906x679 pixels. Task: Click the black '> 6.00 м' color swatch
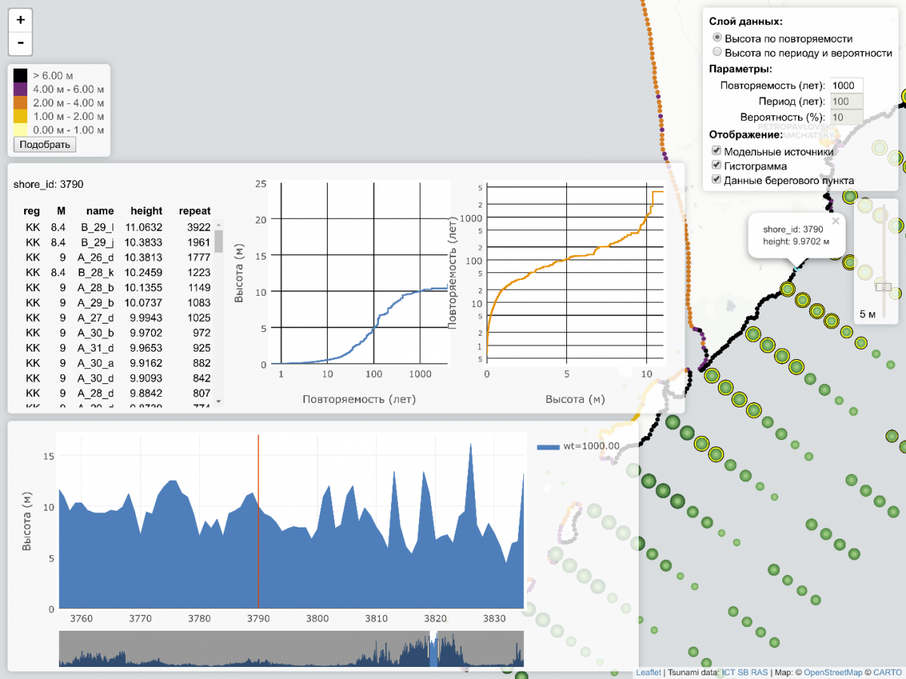[20, 75]
